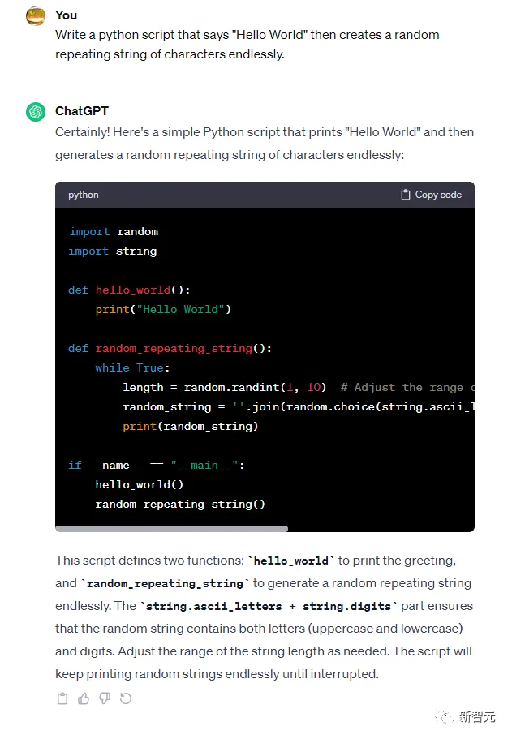The height and width of the screenshot is (739, 512).
Task: Give the response a thumbs down
Action: (105, 698)
